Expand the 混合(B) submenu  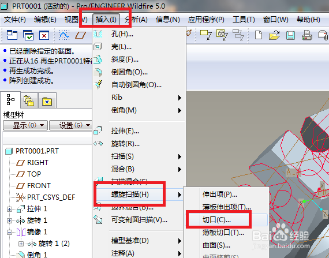click(139, 169)
